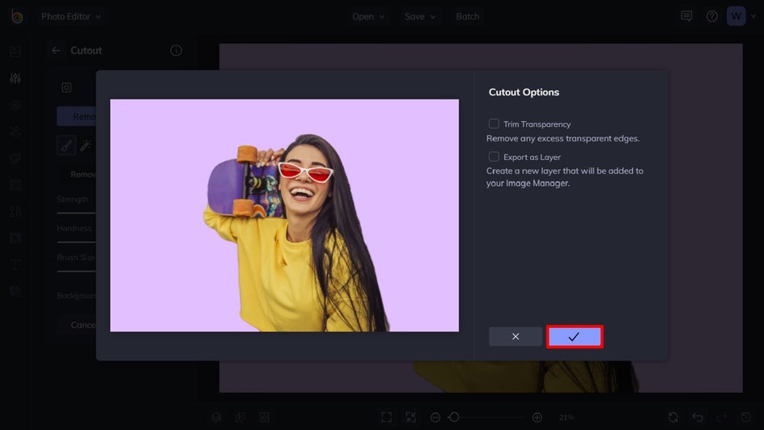This screenshot has width=764, height=430.
Task: Open the help question mark icon
Action: click(x=712, y=16)
